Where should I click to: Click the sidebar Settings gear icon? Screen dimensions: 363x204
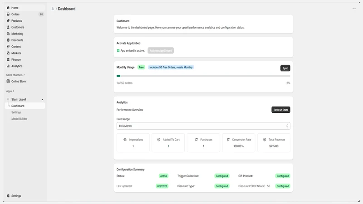tap(8, 196)
